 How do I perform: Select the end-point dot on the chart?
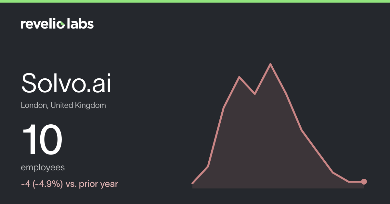(x=364, y=182)
